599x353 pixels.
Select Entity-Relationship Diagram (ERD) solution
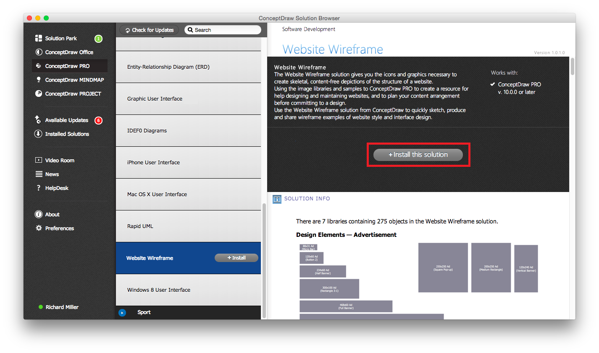(x=188, y=67)
